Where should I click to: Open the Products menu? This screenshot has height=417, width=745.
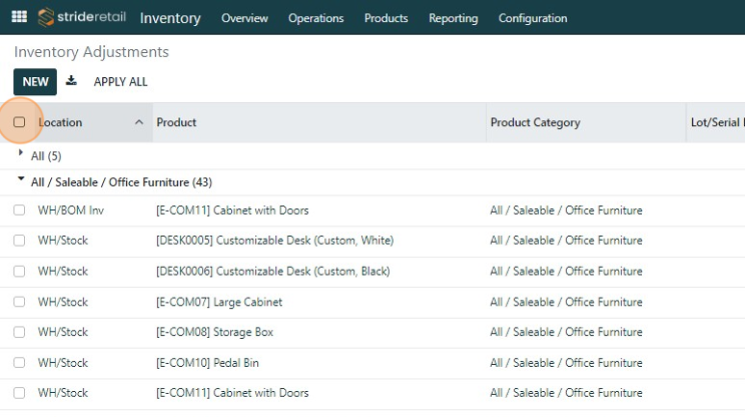click(386, 18)
